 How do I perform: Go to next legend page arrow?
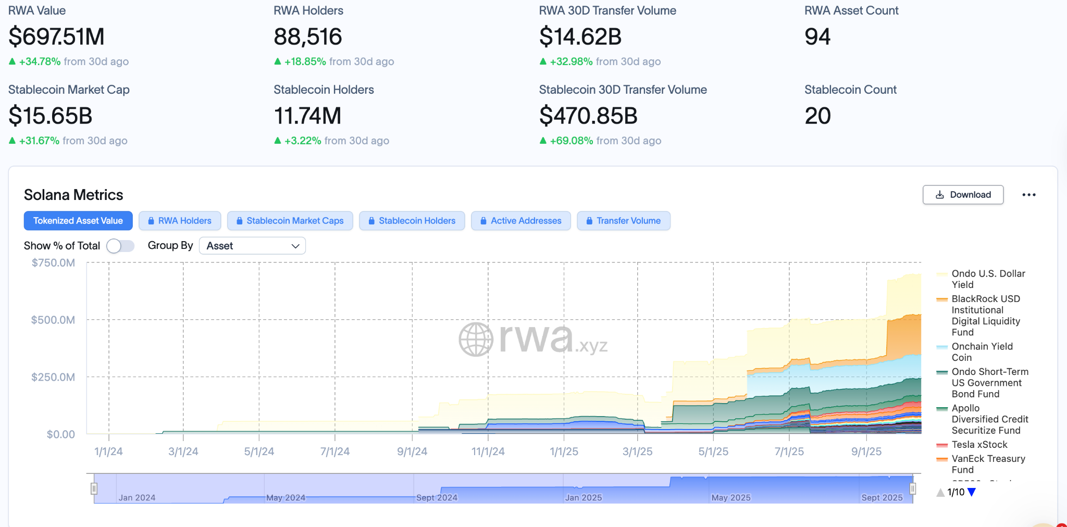point(972,492)
